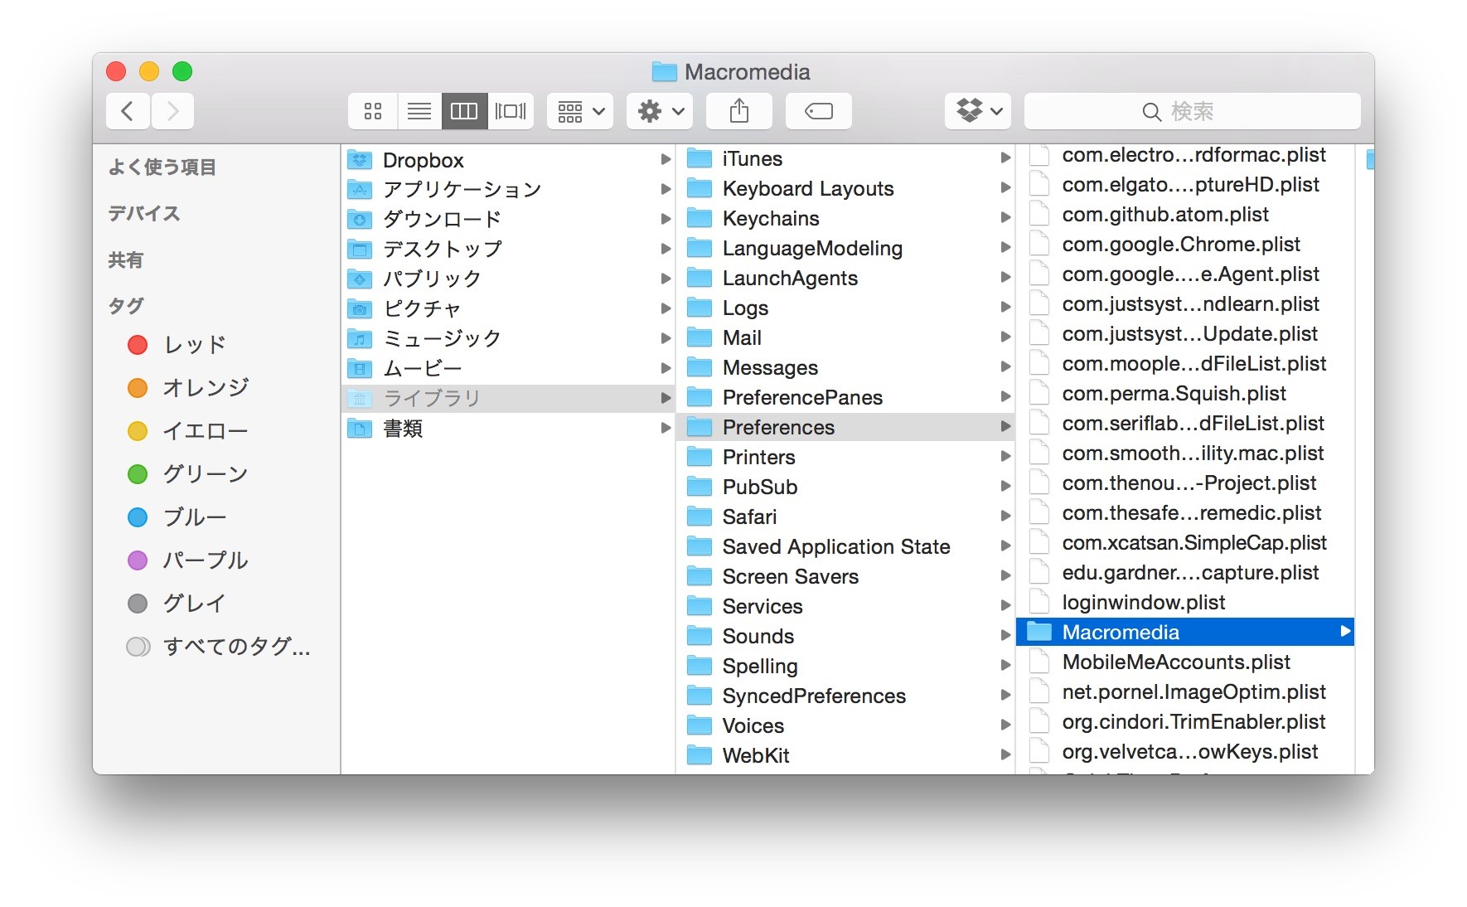The image size is (1467, 907).
Task: Click the デバイス sidebar heading
Action: (x=144, y=214)
